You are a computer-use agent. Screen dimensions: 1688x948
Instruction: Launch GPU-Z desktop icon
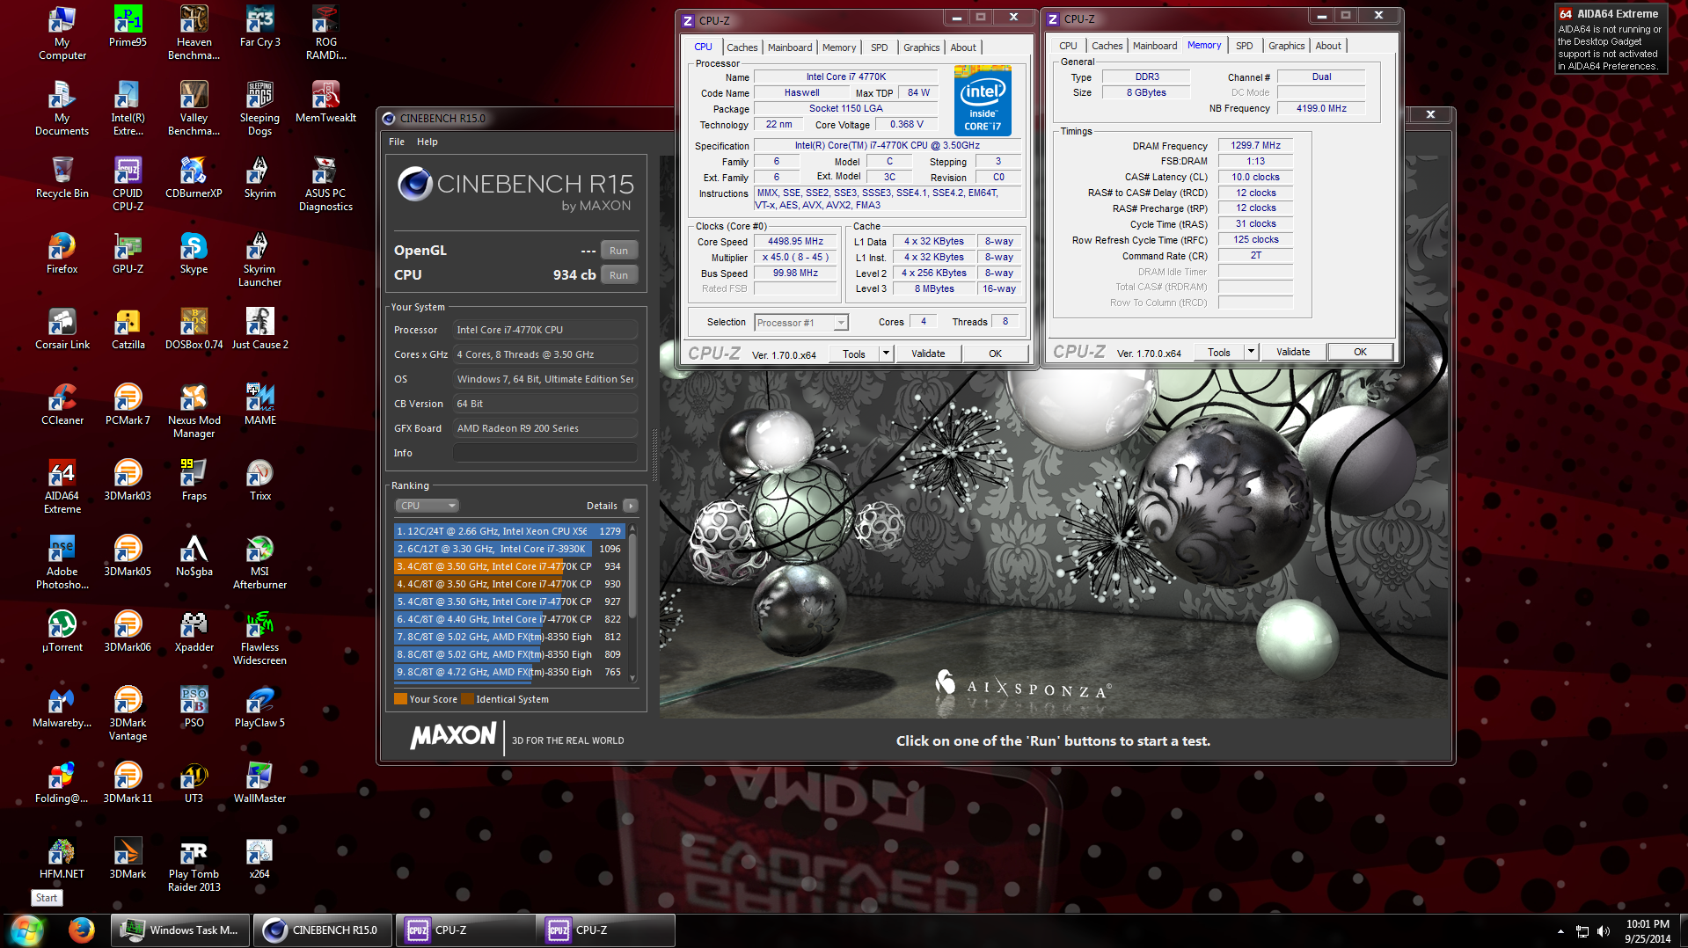pos(128,253)
